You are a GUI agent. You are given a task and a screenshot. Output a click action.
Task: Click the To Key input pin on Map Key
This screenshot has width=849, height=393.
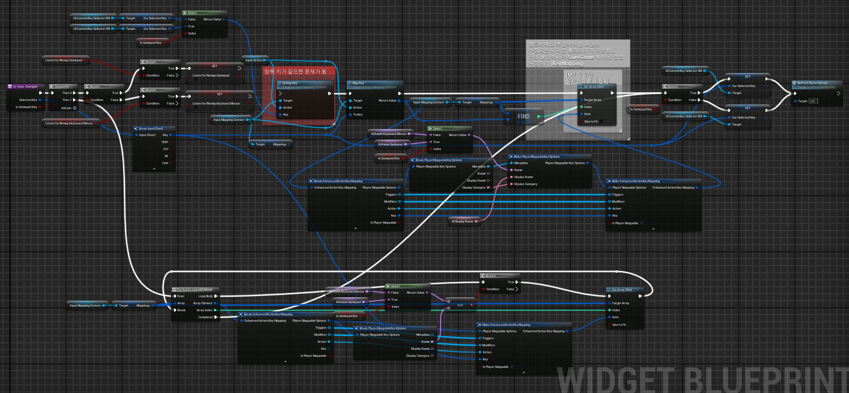click(x=350, y=114)
